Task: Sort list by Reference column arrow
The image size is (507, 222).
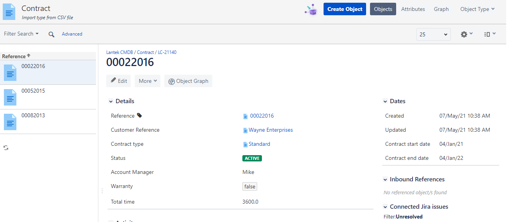Action: pos(28,56)
